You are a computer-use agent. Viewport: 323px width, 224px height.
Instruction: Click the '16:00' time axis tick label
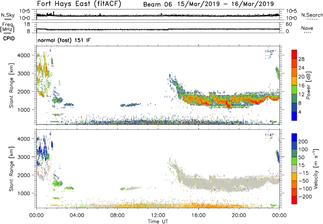[198, 216]
